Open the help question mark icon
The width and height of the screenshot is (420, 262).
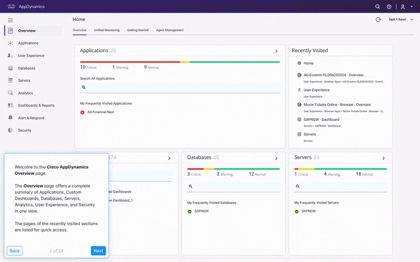click(x=389, y=7)
